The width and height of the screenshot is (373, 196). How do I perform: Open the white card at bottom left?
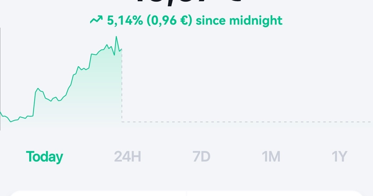click(x=98, y=193)
